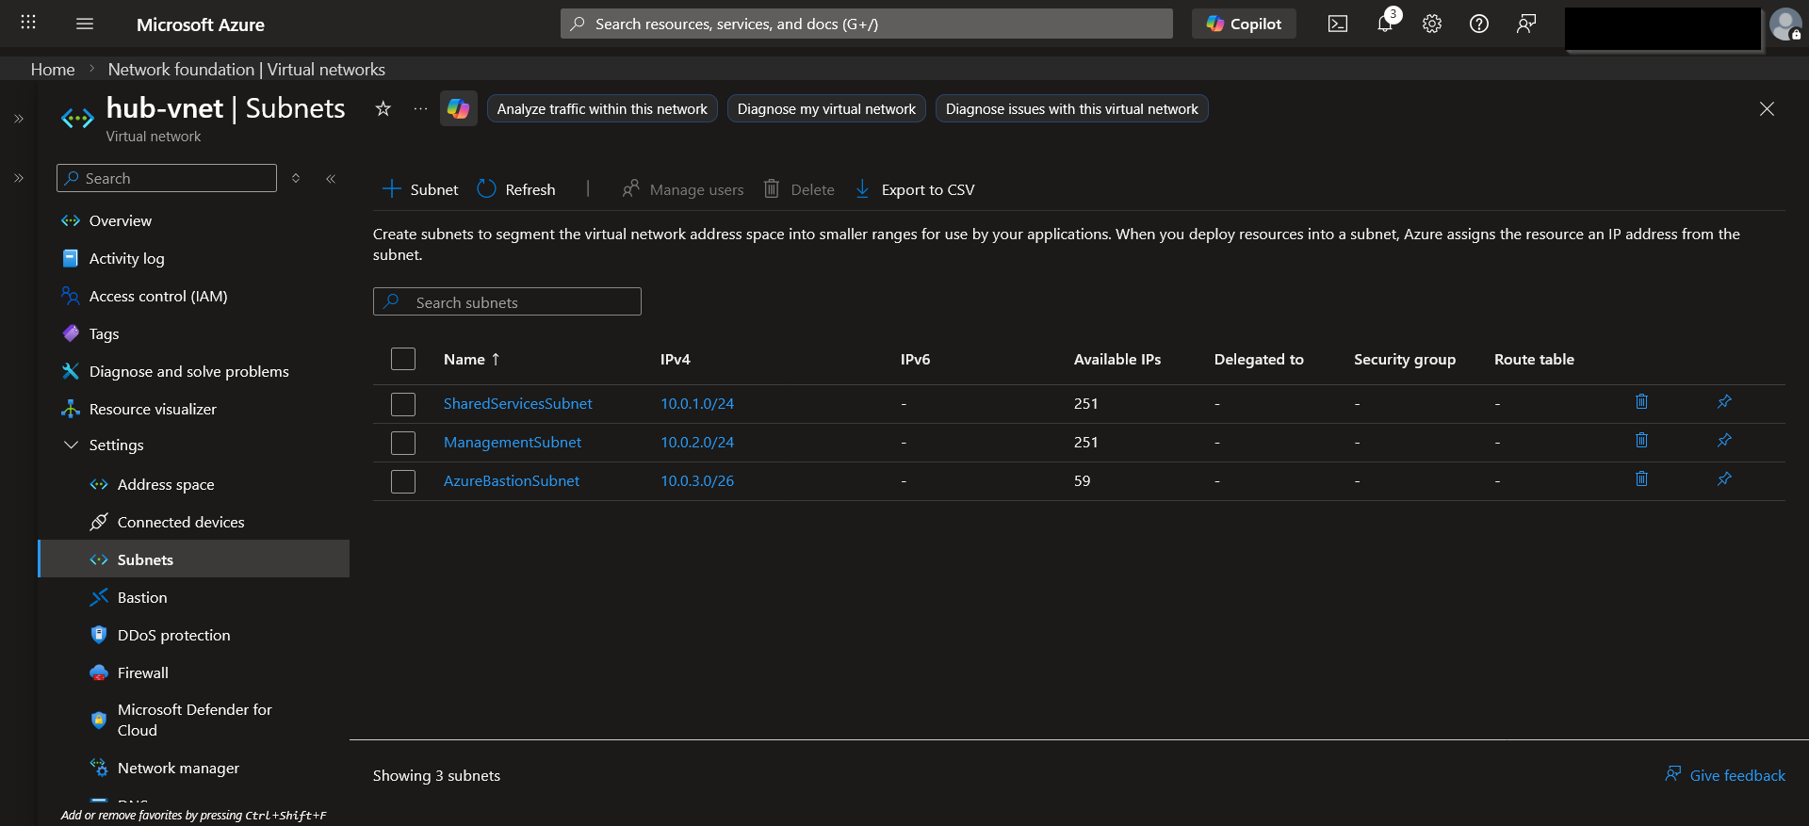Click Export to CSV
The image size is (1809, 826).
915,189
